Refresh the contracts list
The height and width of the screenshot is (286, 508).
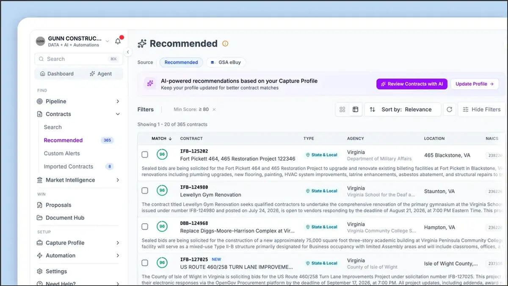(449, 109)
